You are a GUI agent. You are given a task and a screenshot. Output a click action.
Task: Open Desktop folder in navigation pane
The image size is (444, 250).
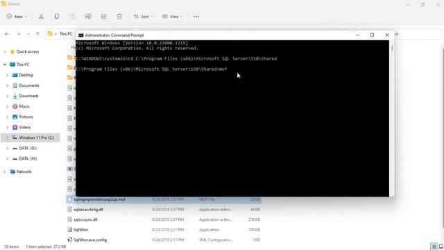tap(26, 75)
